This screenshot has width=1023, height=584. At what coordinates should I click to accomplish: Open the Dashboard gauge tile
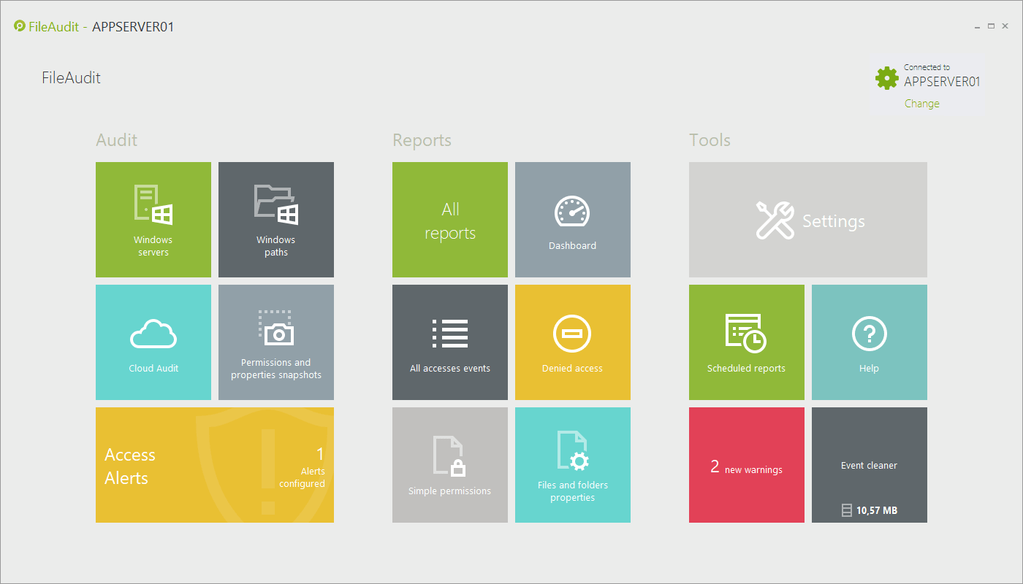pyautogui.click(x=573, y=220)
